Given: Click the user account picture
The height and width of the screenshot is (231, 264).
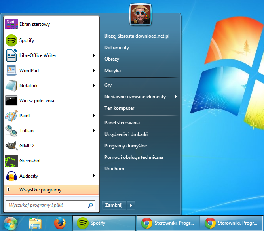Looking at the screenshot, I should coord(141,15).
